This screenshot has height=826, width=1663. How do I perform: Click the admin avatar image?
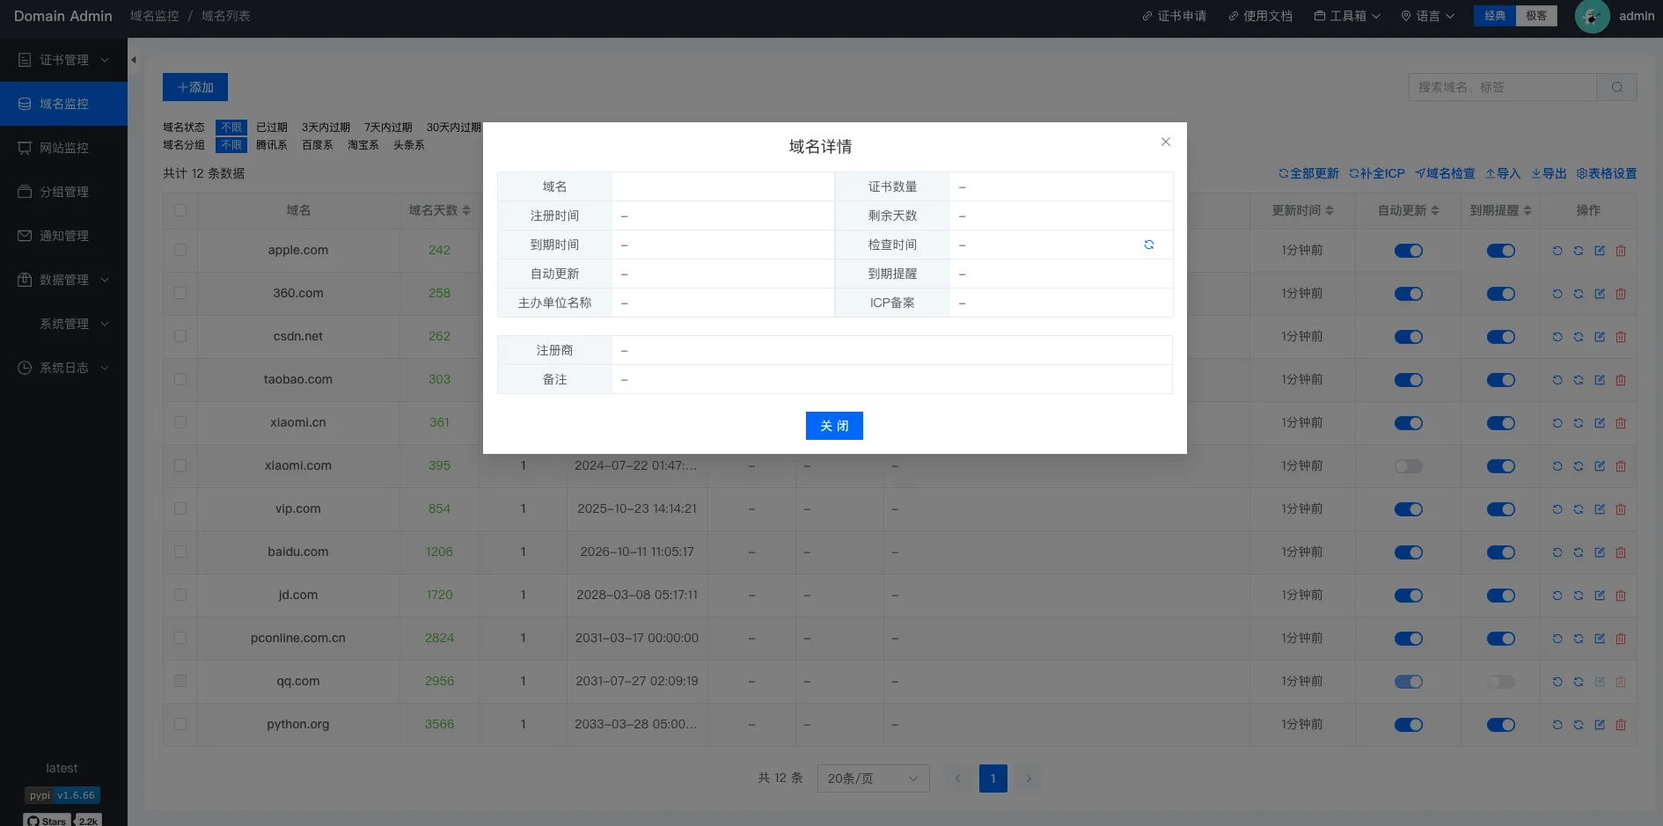tap(1592, 16)
